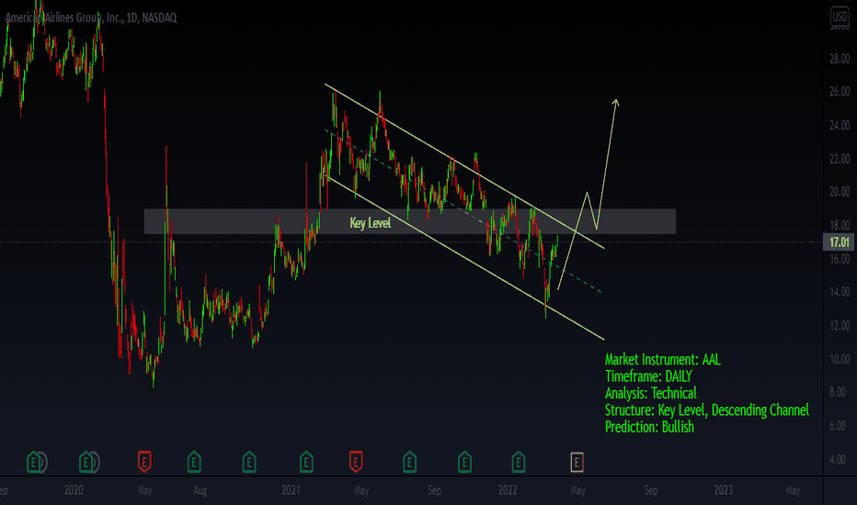The height and width of the screenshot is (505, 857).
Task: Open the green earnings marker between Aug 2020 and 2021
Action: (249, 462)
